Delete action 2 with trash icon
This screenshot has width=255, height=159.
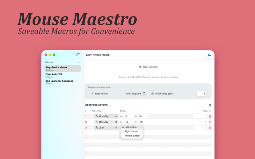coord(210,122)
